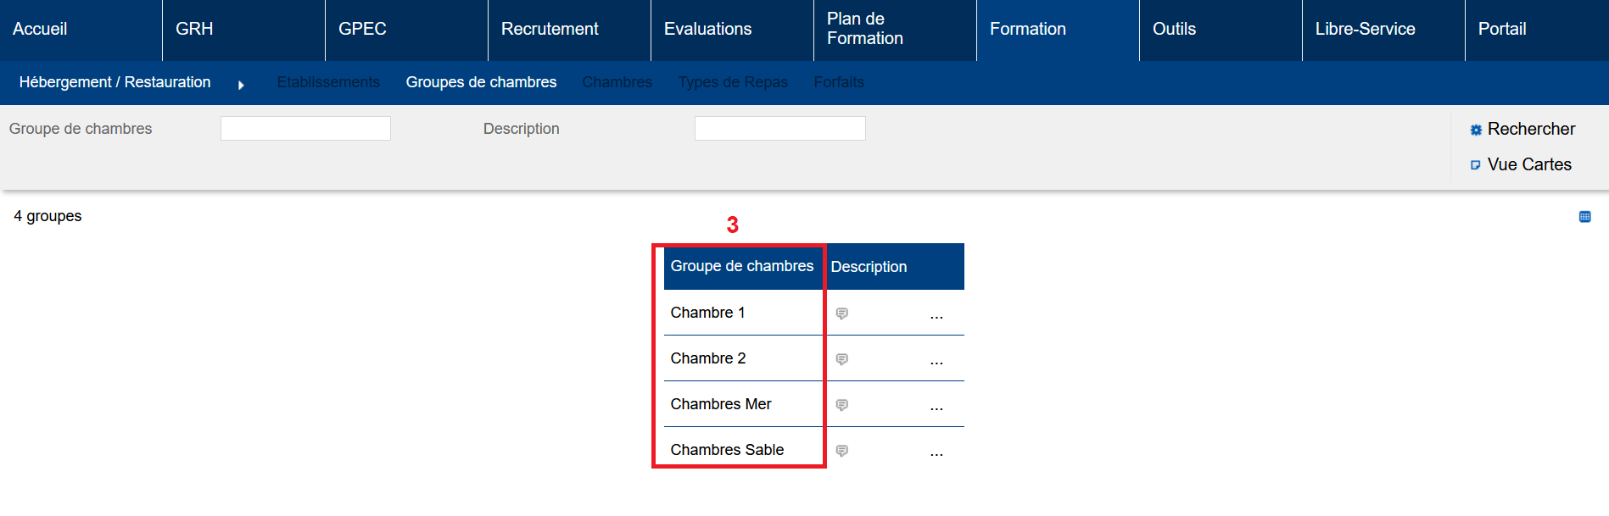Open the ellipsis menu for Chambres Sable
The width and height of the screenshot is (1609, 516).
point(936,453)
